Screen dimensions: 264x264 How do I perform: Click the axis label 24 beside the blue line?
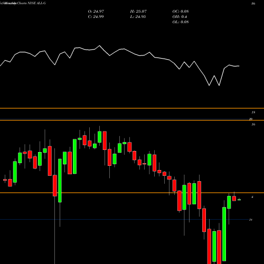click(x=251, y=220)
